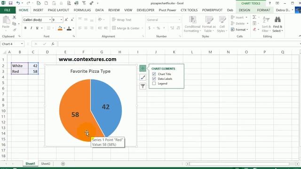Open Conditional Formatting in Styles group

point(192,24)
